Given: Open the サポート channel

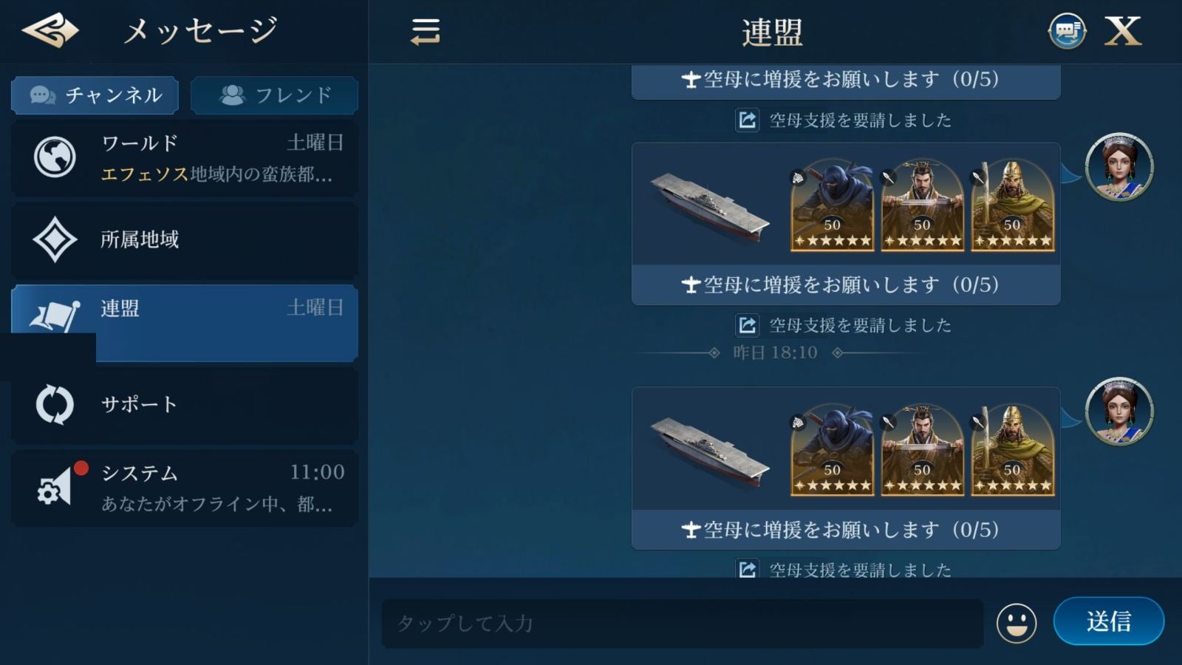Looking at the screenshot, I should (185, 404).
